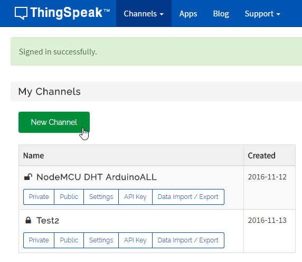Select Private view for NodeMCU DHT ArduinoALL
The image size is (302, 262).
tap(39, 197)
